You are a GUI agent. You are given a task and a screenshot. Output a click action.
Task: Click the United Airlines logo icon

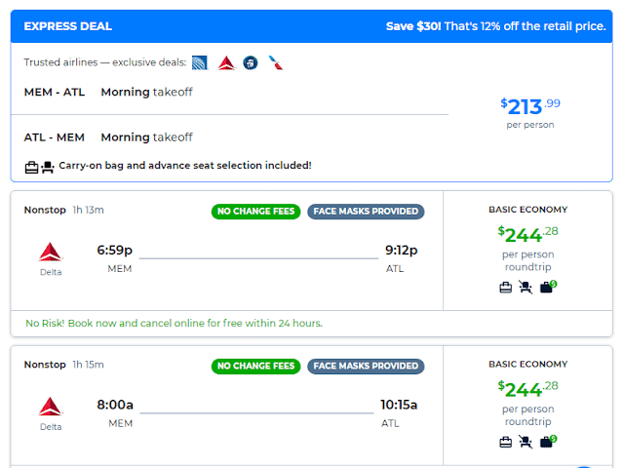pyautogui.click(x=200, y=62)
